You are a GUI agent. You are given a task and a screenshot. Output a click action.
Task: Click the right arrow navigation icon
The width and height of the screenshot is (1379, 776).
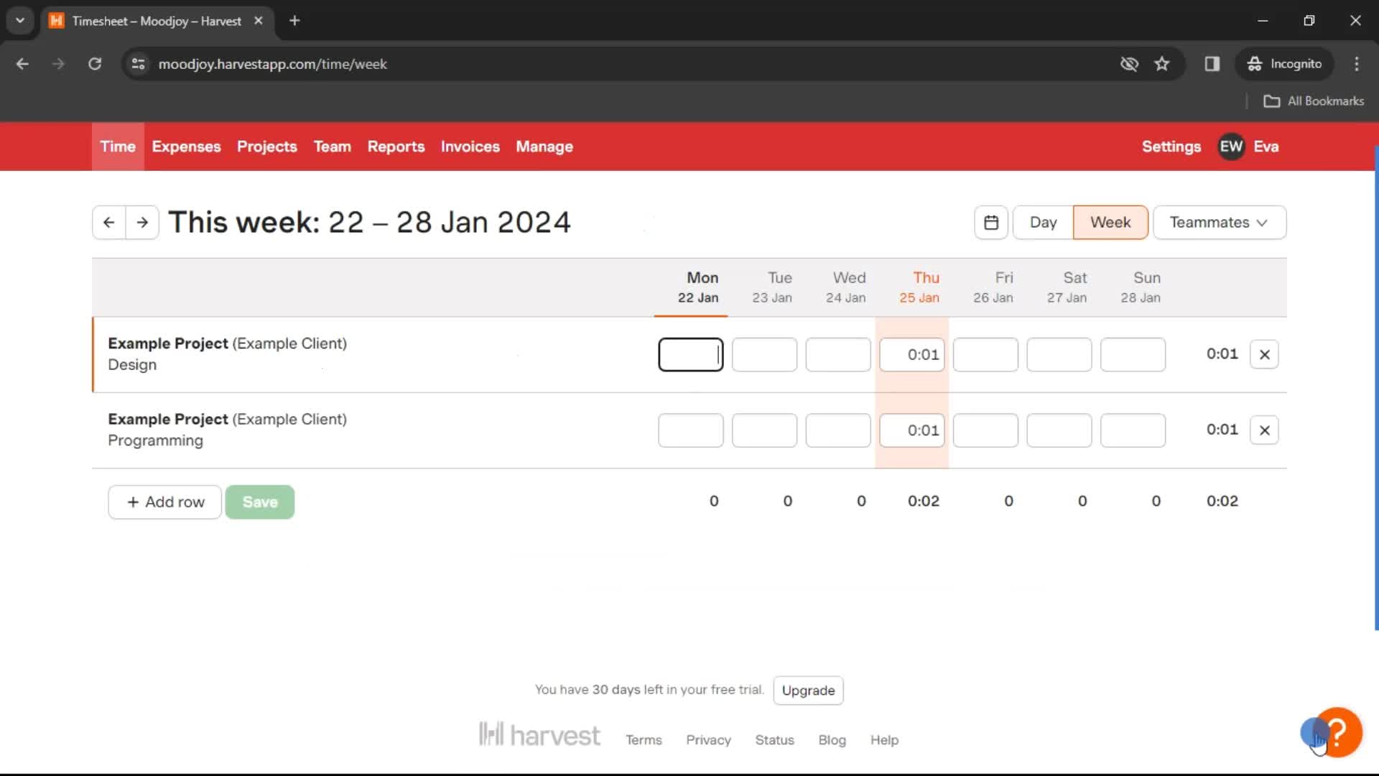[x=142, y=222]
